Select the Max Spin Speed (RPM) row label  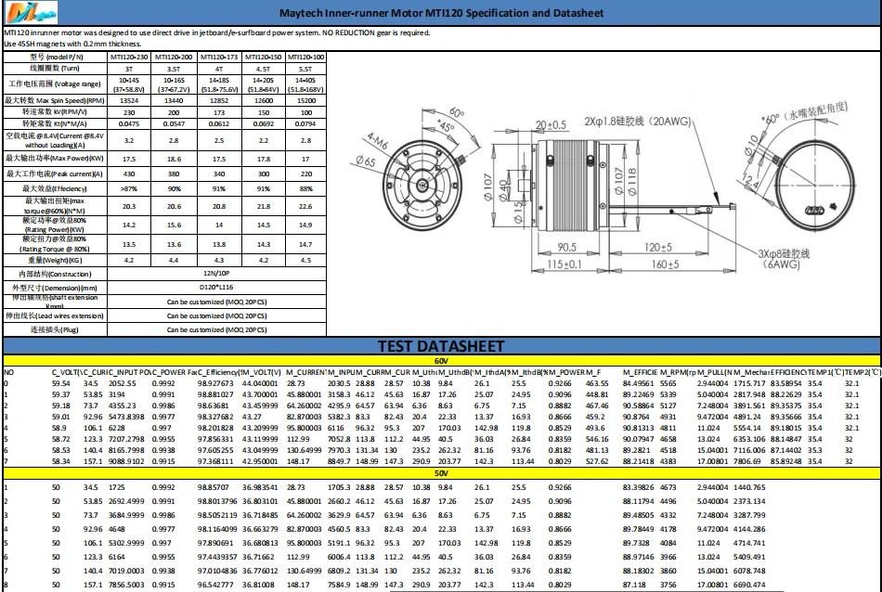click(x=55, y=100)
